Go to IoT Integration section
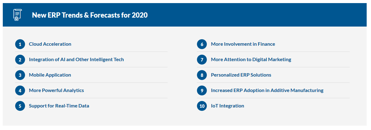371x130 pixels. click(228, 106)
